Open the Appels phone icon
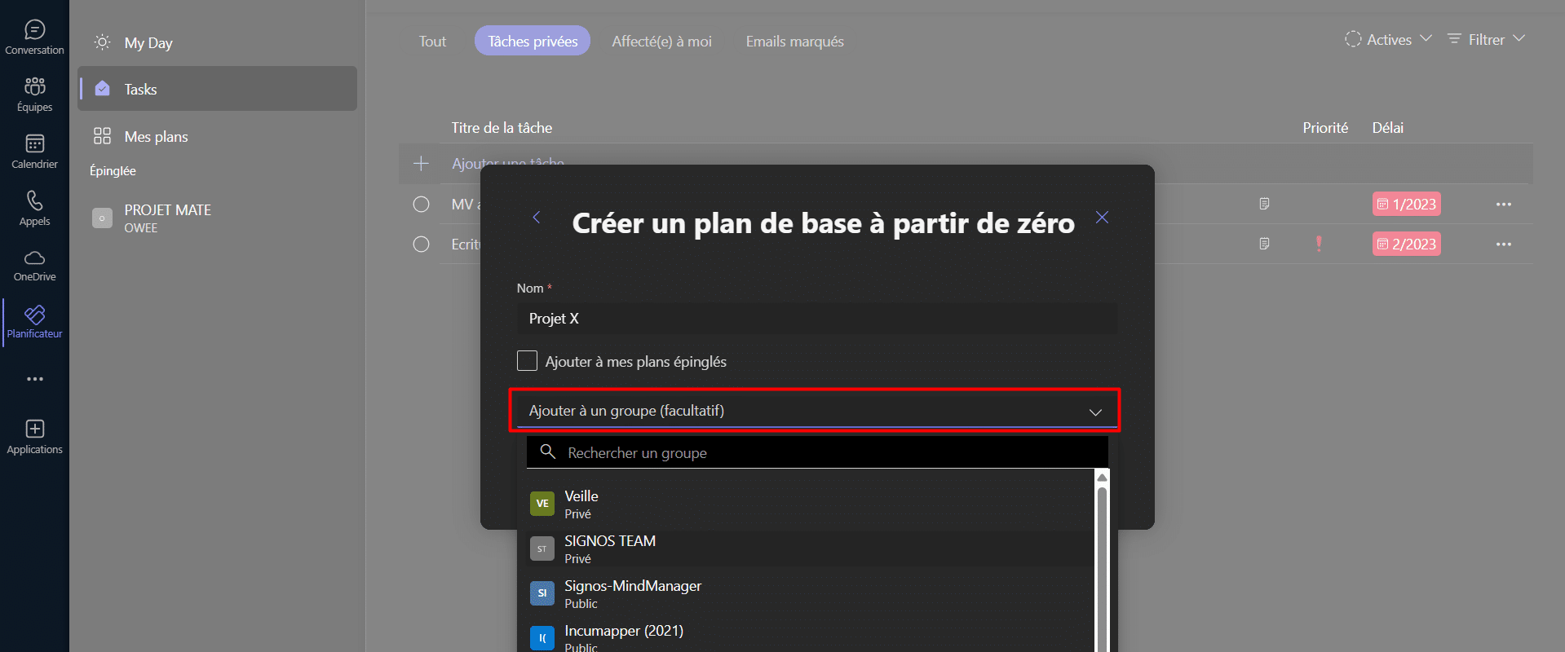The width and height of the screenshot is (1565, 652). 34,209
